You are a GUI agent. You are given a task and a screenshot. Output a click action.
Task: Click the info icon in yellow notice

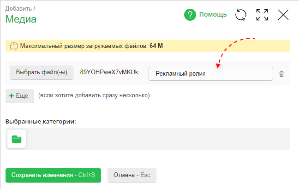coord(13,46)
